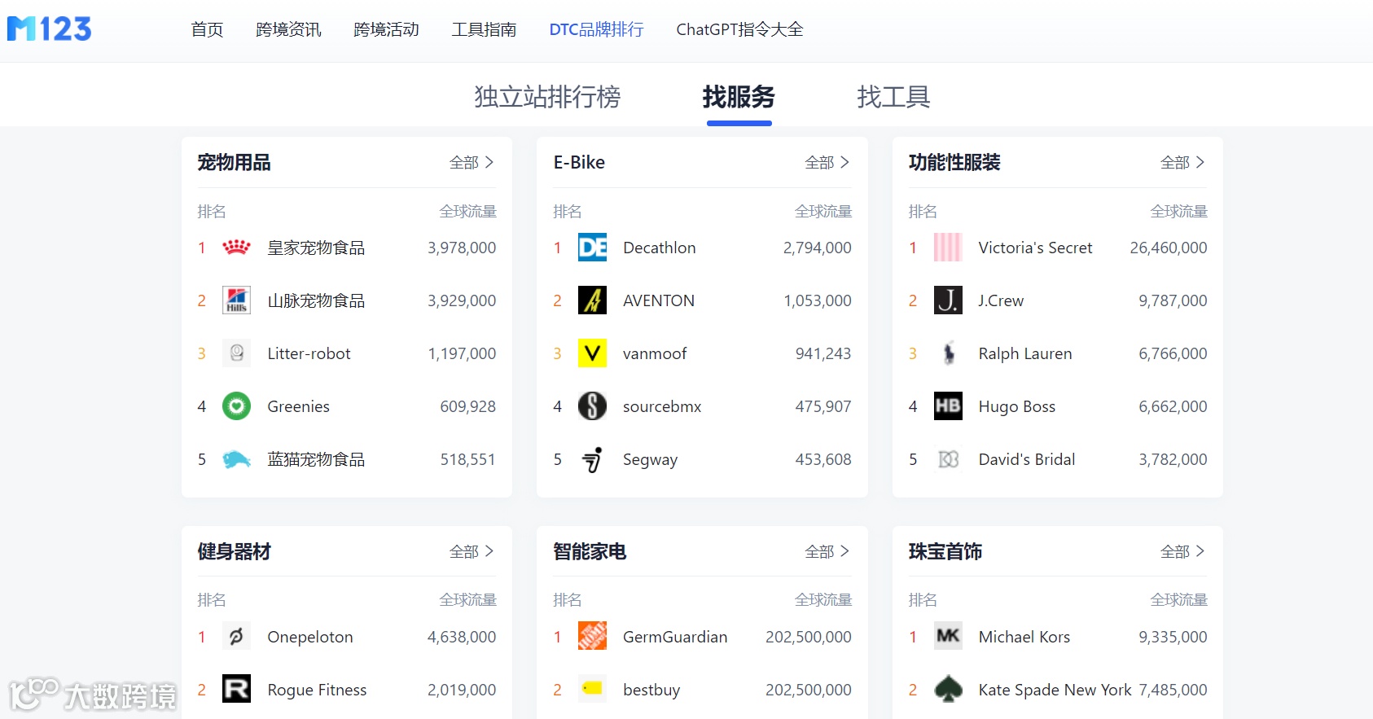This screenshot has width=1373, height=719.
Task: Click the David's Bridal logo
Action: tap(948, 459)
